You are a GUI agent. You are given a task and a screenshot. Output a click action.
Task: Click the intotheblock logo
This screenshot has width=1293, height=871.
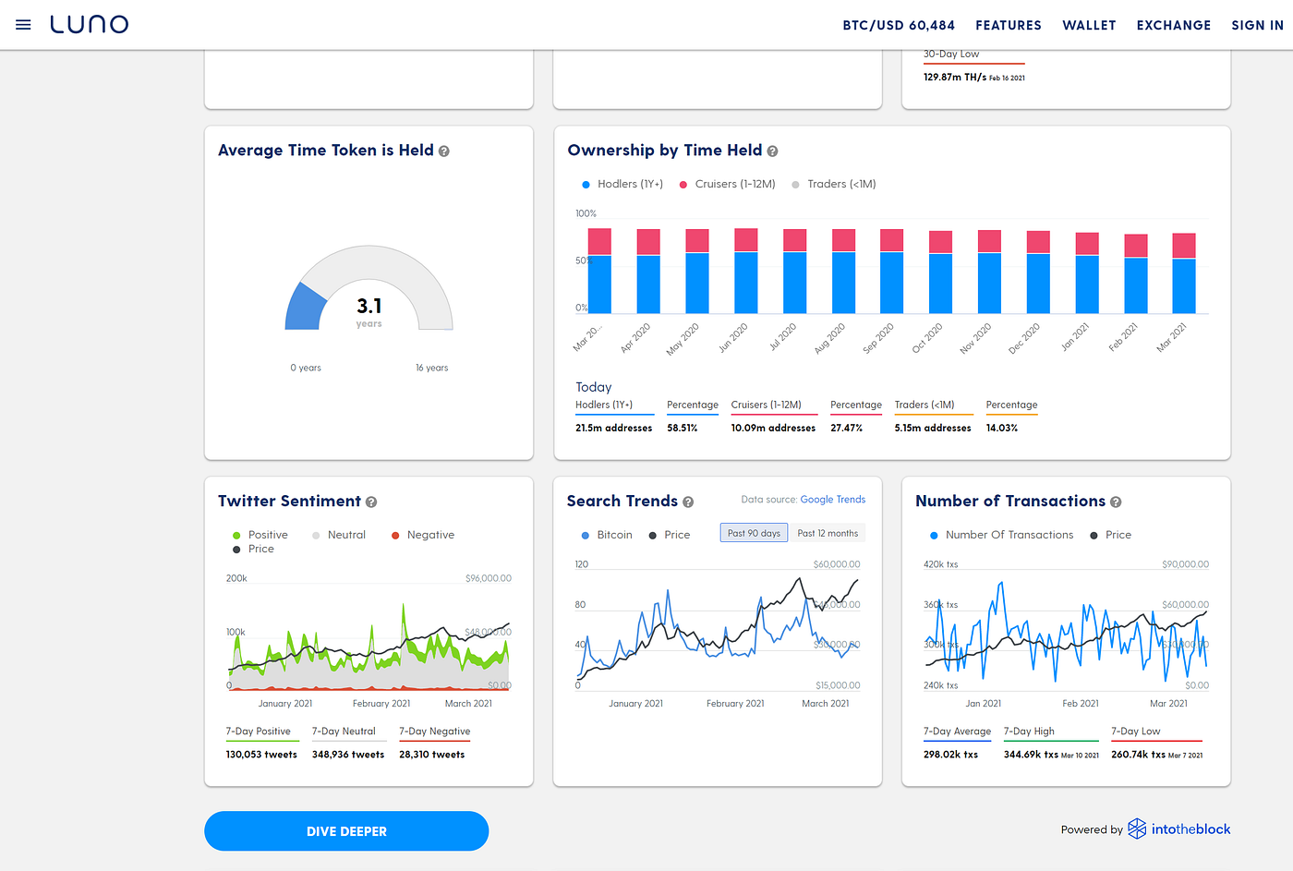click(x=1179, y=829)
